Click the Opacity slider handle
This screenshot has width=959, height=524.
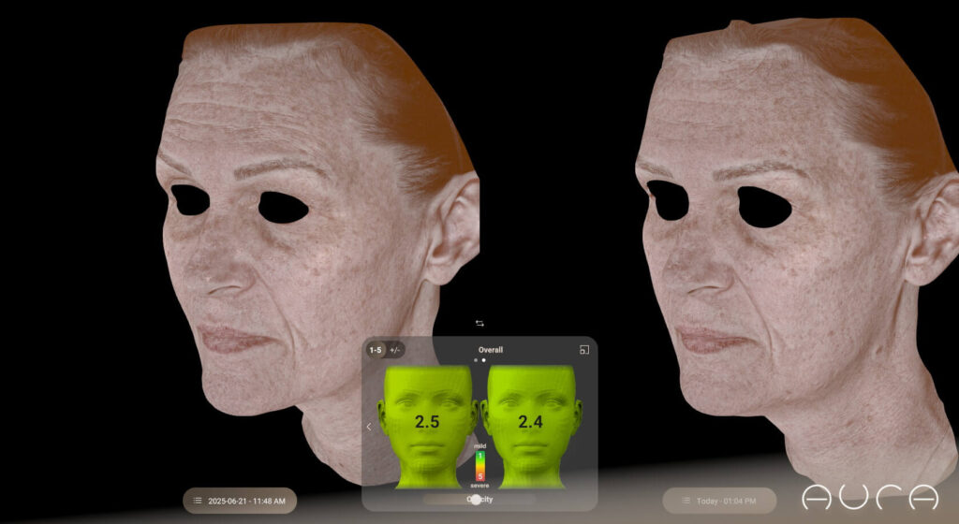[476, 500]
